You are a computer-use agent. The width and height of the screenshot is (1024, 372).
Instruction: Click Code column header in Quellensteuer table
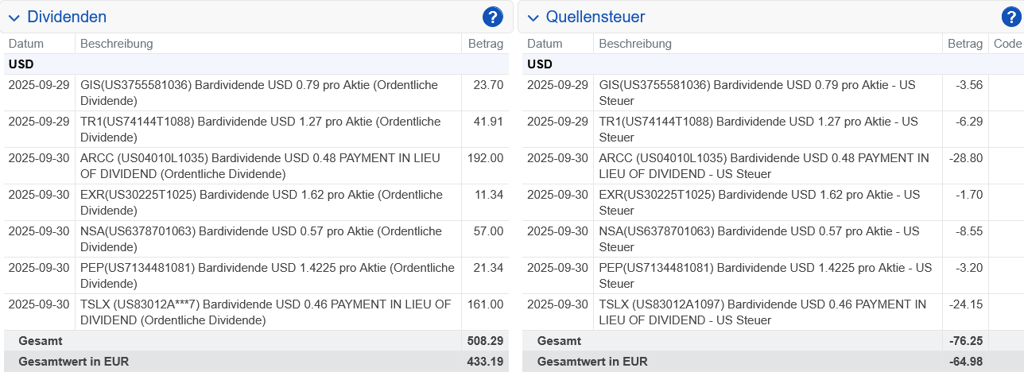1007,44
